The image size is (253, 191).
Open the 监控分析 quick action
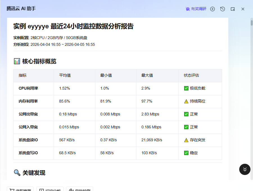50,190
